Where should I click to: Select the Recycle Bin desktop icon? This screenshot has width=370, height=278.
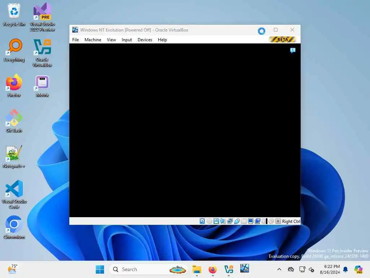14,14
